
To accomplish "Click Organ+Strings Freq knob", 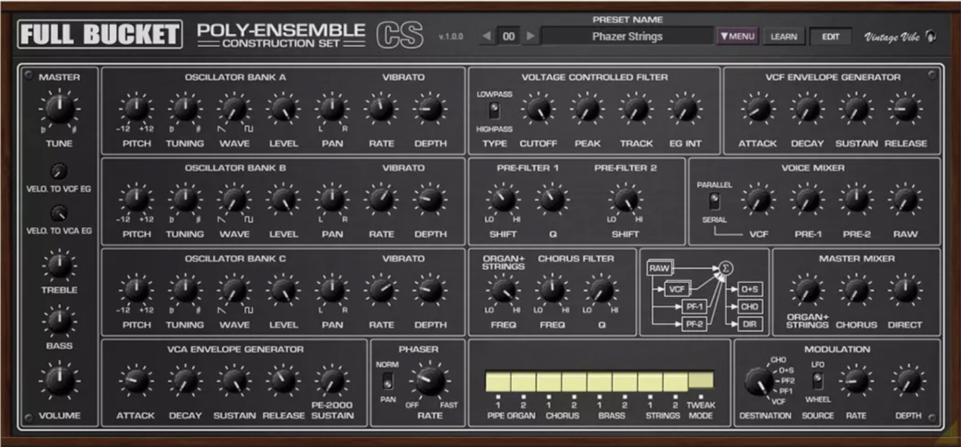I will click(x=503, y=290).
